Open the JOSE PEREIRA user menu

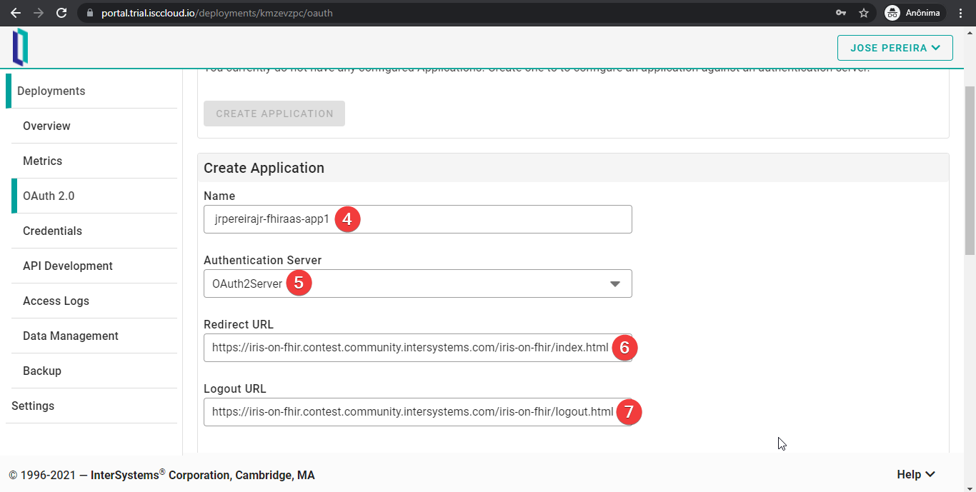coord(895,48)
